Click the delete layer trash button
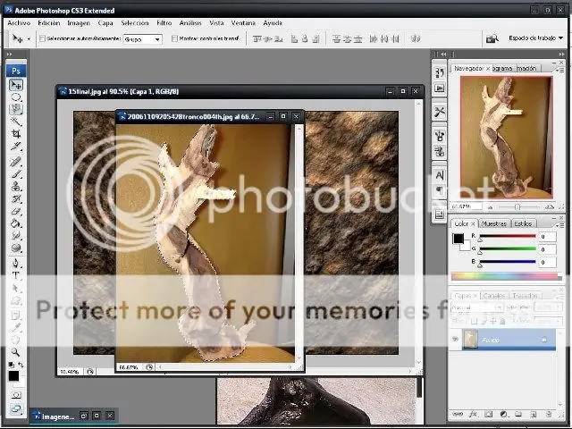Image resolution: width=572 pixels, height=429 pixels. (x=548, y=414)
